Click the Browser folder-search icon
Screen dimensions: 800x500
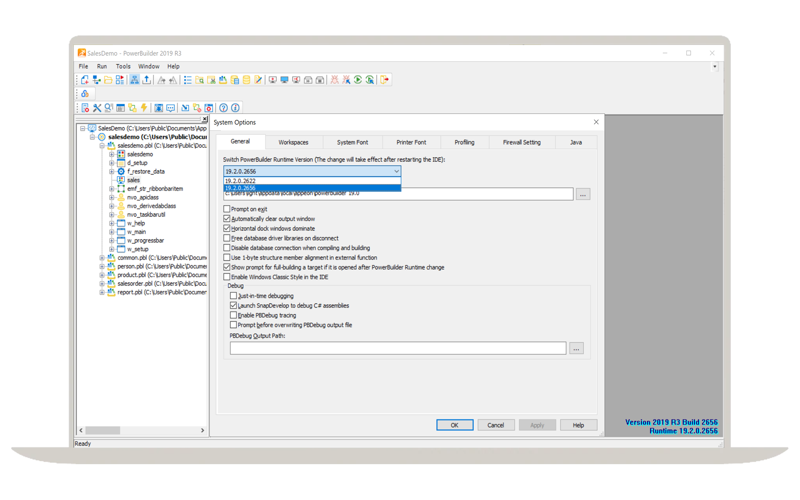click(199, 80)
